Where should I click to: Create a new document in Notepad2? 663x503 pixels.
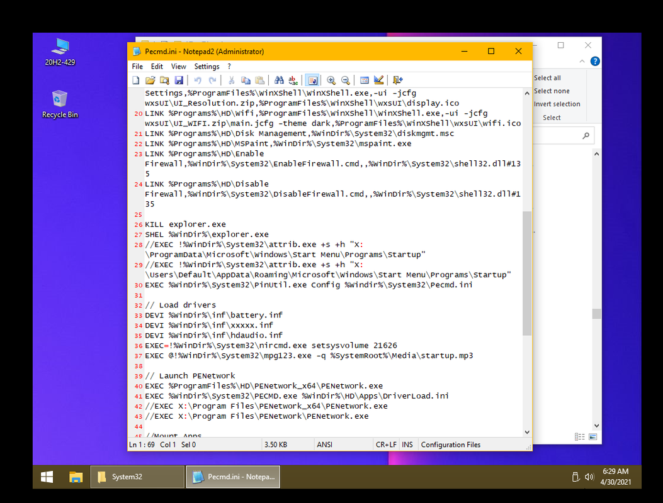(x=136, y=80)
